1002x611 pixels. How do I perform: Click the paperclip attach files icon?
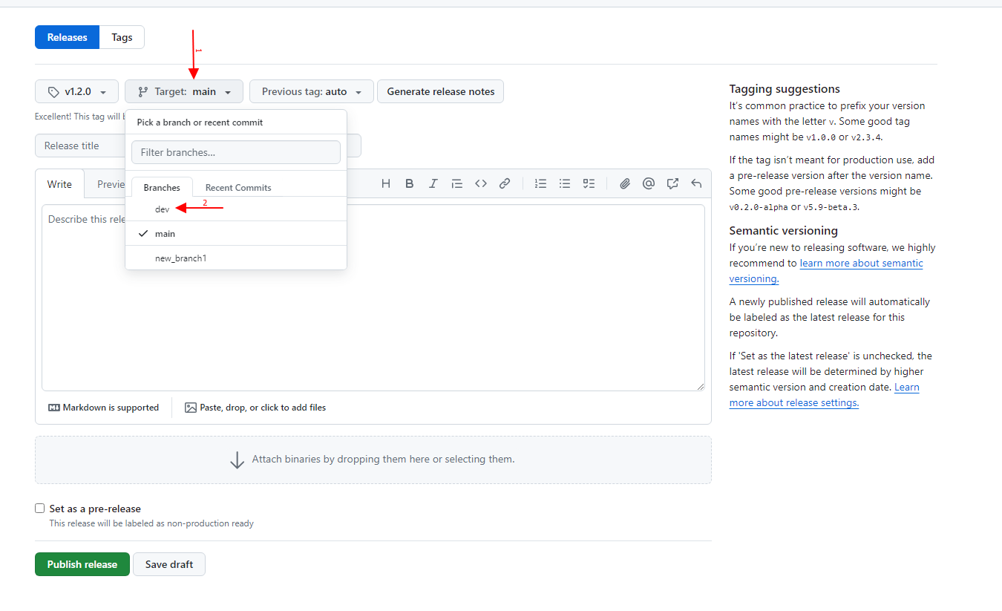pyautogui.click(x=625, y=183)
